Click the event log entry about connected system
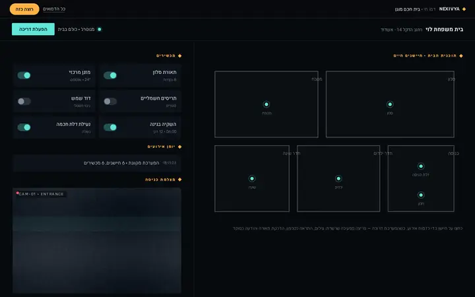This screenshot has width=475, height=297. coord(97,163)
